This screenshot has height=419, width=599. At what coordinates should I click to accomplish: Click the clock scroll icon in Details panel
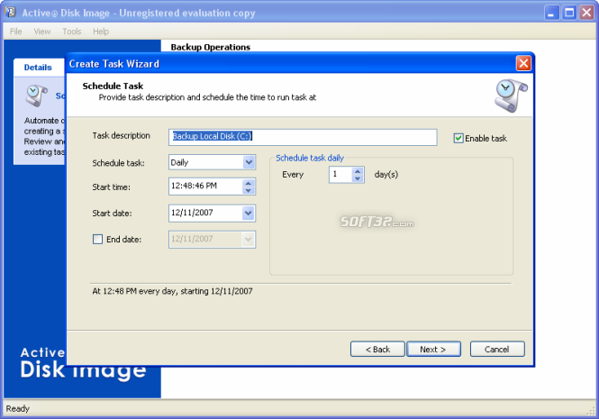coord(37,96)
